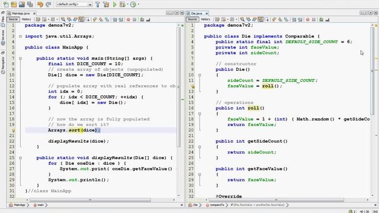
Task: Click the Debug Project icon
Action: pos(123,4)
